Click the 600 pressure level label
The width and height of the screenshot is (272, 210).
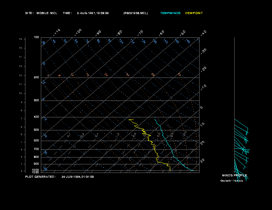point(36,141)
